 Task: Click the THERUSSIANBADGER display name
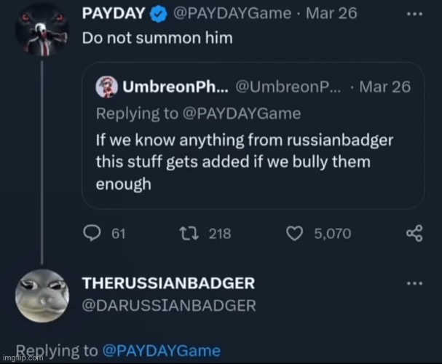[x=168, y=283]
